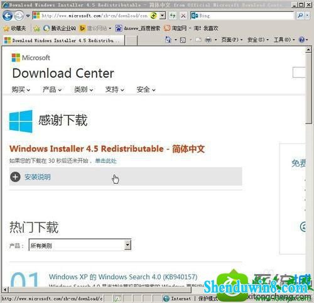The height and width of the screenshot is (303, 314).
Task: Click the Home page icon in command bar
Action: click(x=168, y=40)
